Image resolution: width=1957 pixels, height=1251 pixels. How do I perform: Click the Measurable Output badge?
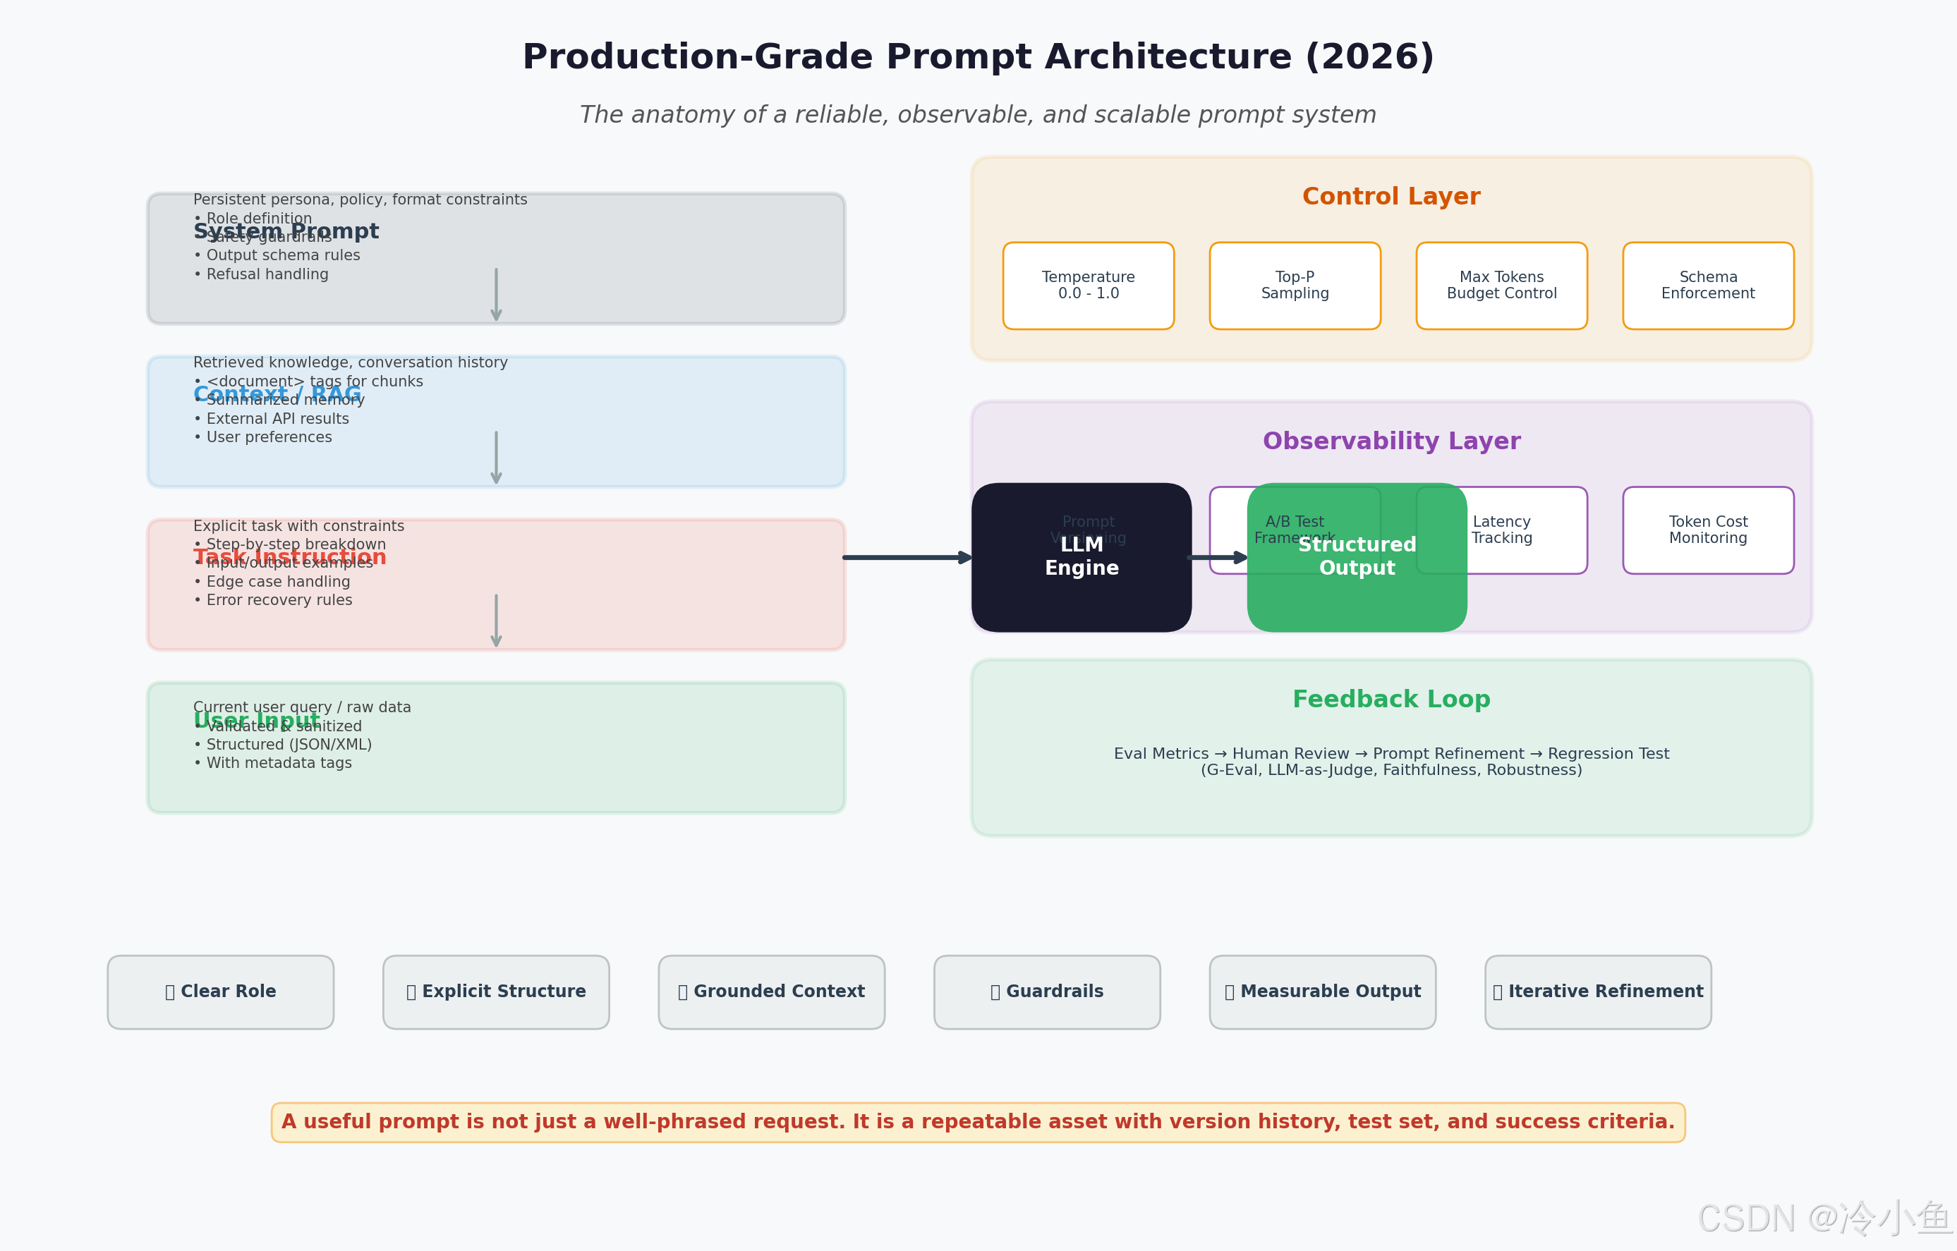tap(1322, 992)
